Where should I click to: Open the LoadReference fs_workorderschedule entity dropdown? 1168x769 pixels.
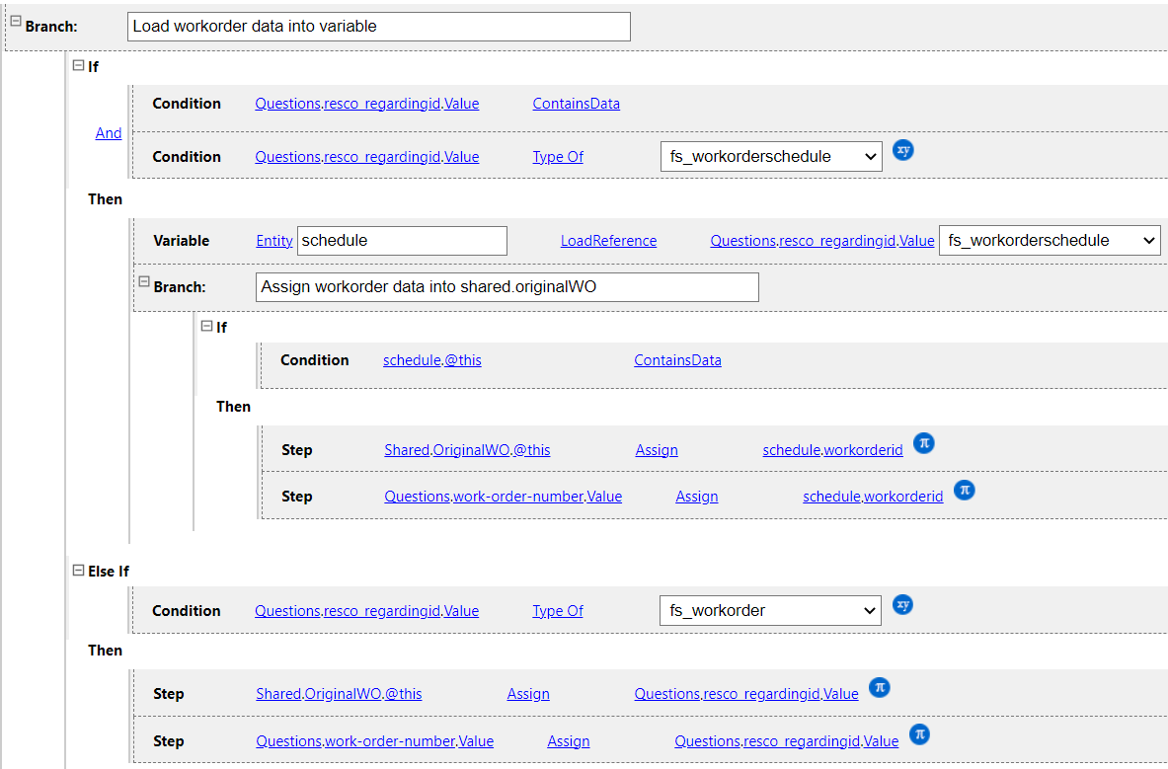pyautogui.click(x=1049, y=240)
